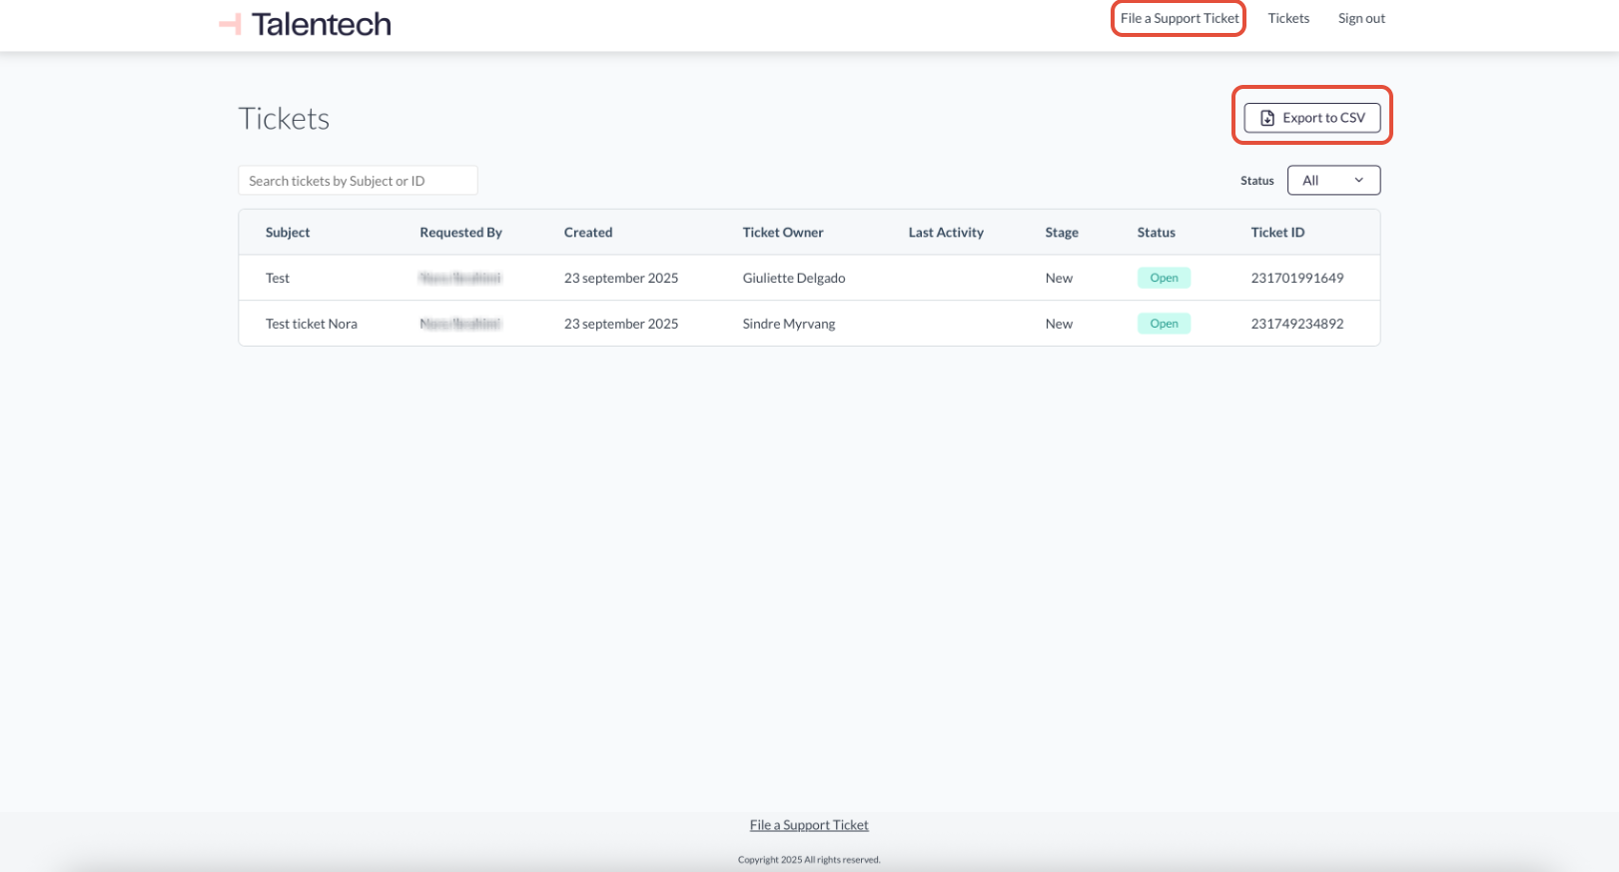Open the Test ticket Nora row
This screenshot has width=1619, height=872.
click(809, 324)
